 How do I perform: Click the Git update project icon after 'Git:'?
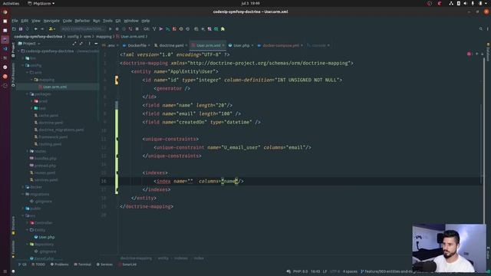click(x=154, y=29)
